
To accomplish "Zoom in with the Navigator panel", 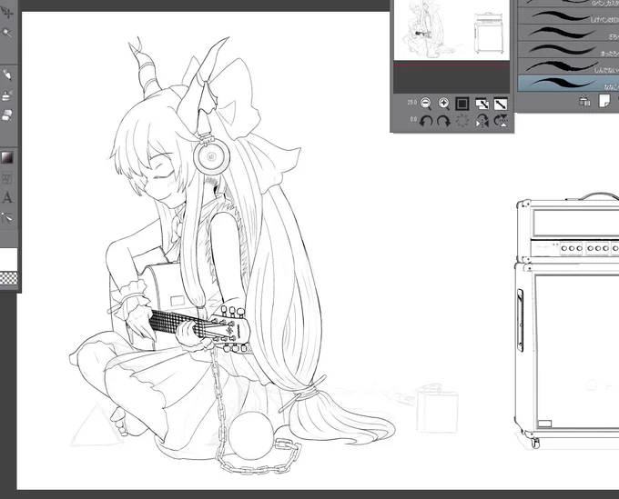I will pos(444,104).
